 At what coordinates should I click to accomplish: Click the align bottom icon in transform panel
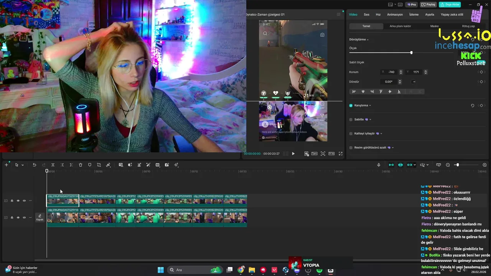[399, 92]
